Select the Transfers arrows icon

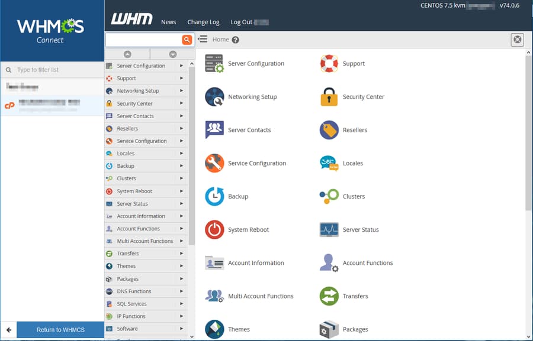pyautogui.click(x=329, y=295)
